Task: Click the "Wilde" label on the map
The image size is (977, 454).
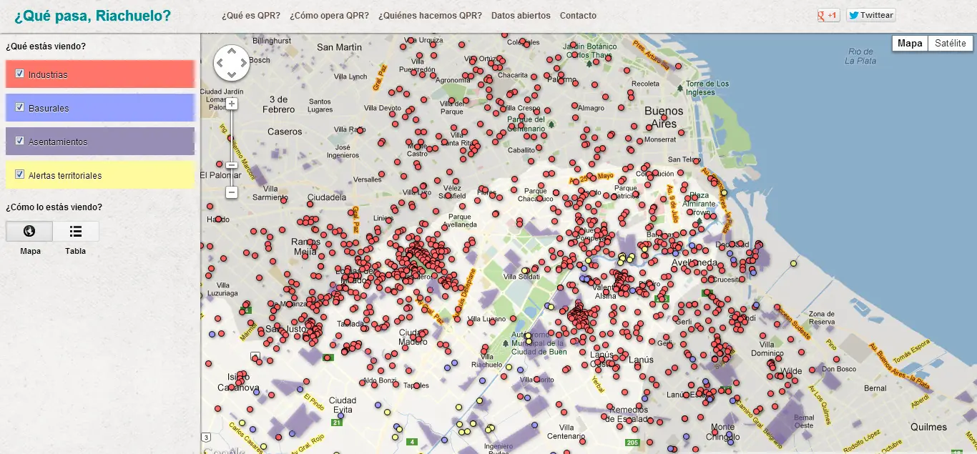Action: coord(792,371)
